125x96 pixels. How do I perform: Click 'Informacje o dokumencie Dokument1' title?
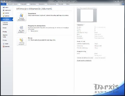click(x=34, y=9)
